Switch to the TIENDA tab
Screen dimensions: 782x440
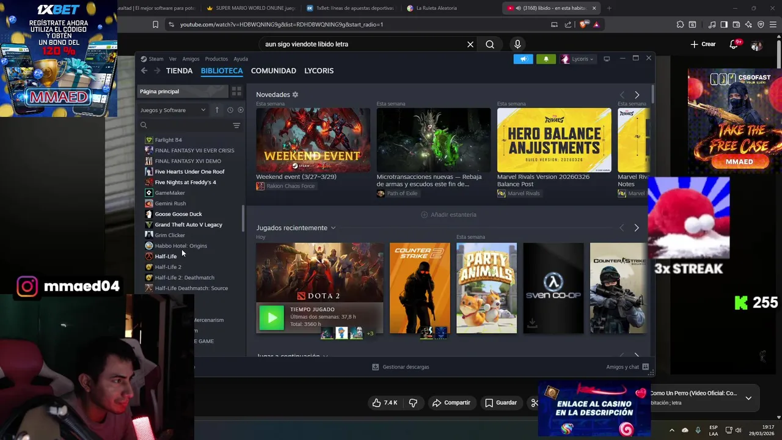pyautogui.click(x=179, y=71)
